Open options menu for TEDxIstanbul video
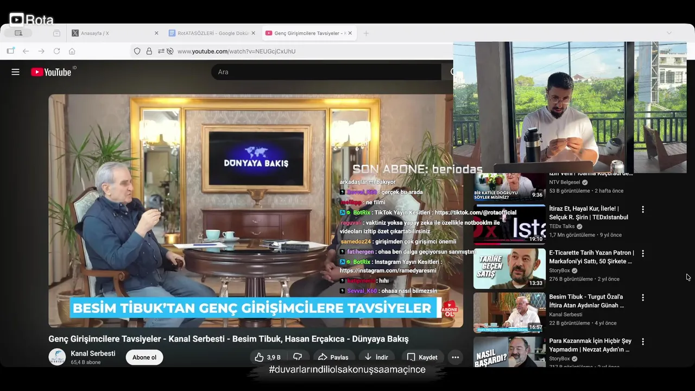This screenshot has width=695, height=391. 643,209
